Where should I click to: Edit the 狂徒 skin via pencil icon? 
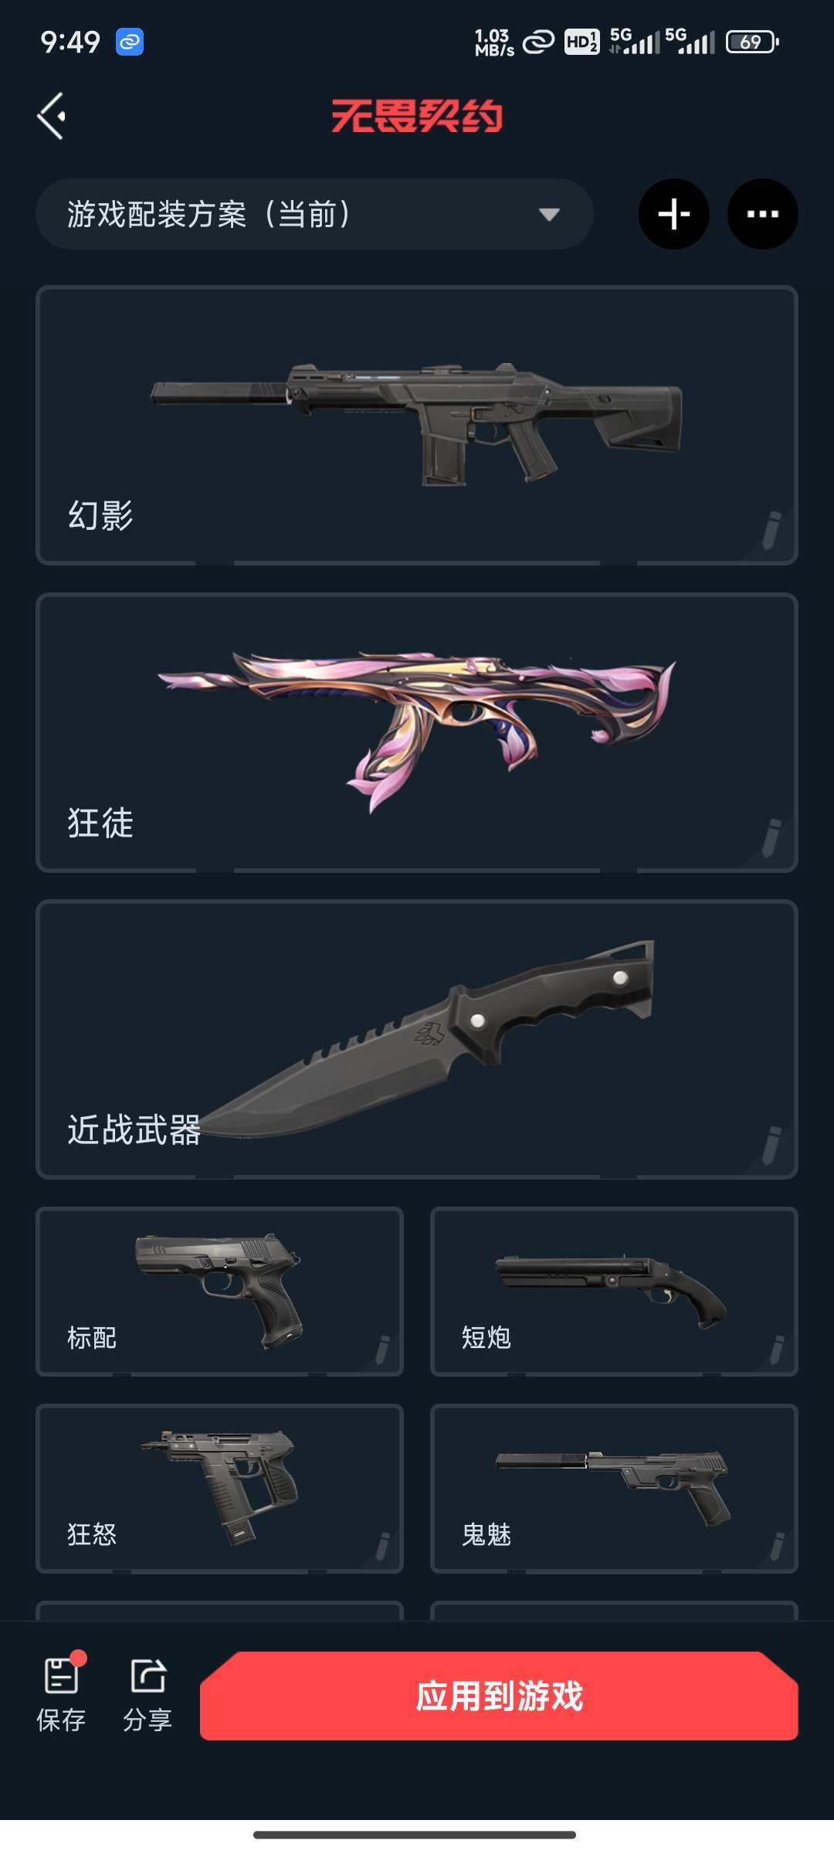point(771,837)
